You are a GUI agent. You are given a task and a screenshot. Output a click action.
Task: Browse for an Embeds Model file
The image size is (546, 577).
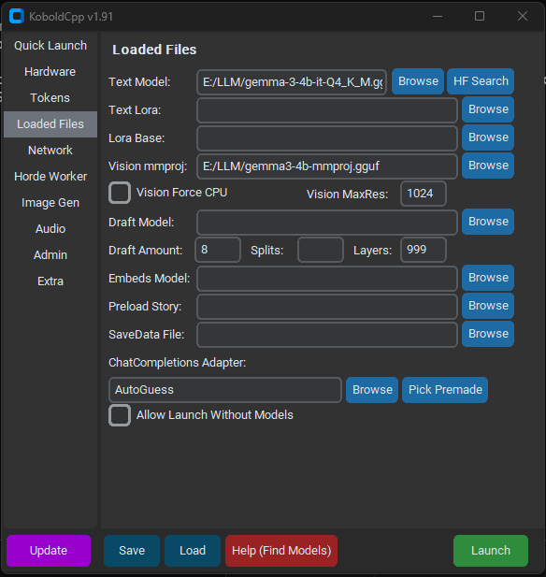pos(488,278)
